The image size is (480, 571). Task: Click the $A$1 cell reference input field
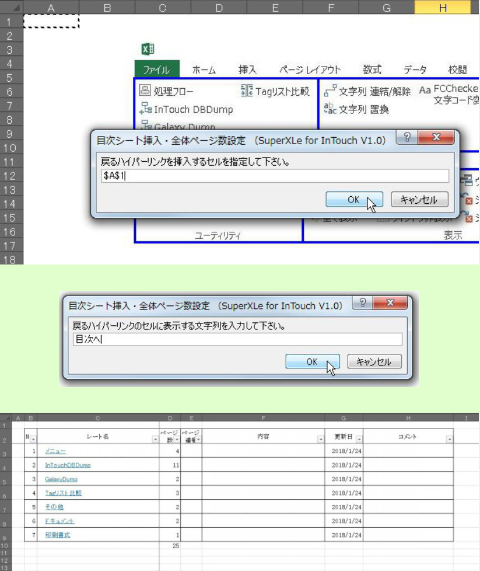275,176
